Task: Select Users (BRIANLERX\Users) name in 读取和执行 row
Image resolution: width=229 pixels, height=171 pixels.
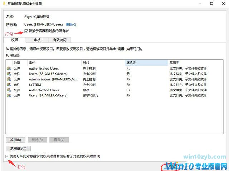Action: tap(48, 95)
